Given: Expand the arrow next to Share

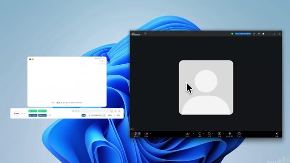Looking at the screenshot, I should point(224,134).
